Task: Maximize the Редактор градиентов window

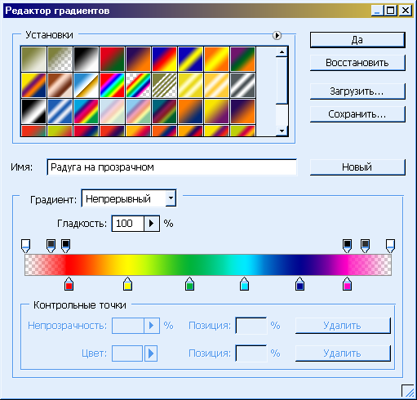Action: [x=391, y=11]
